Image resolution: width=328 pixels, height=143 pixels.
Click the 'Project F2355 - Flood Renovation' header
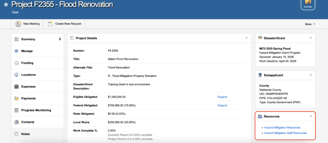point(62,4)
